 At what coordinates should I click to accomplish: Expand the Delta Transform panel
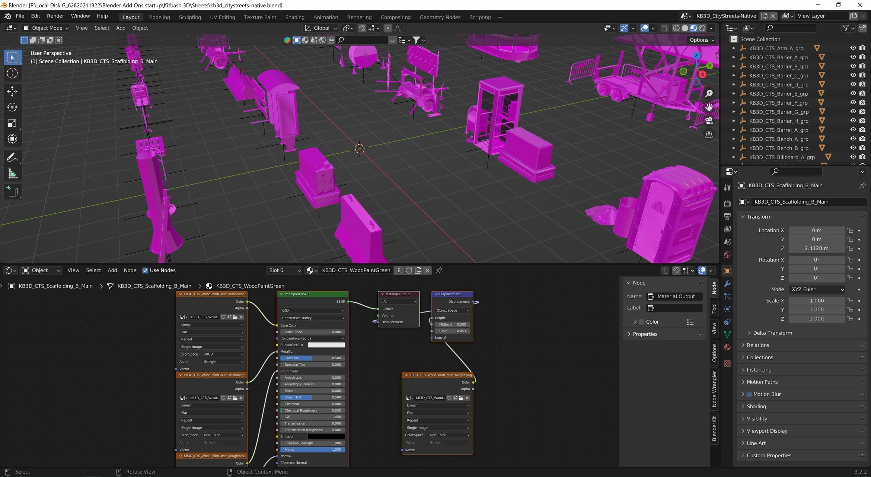pyautogui.click(x=772, y=333)
